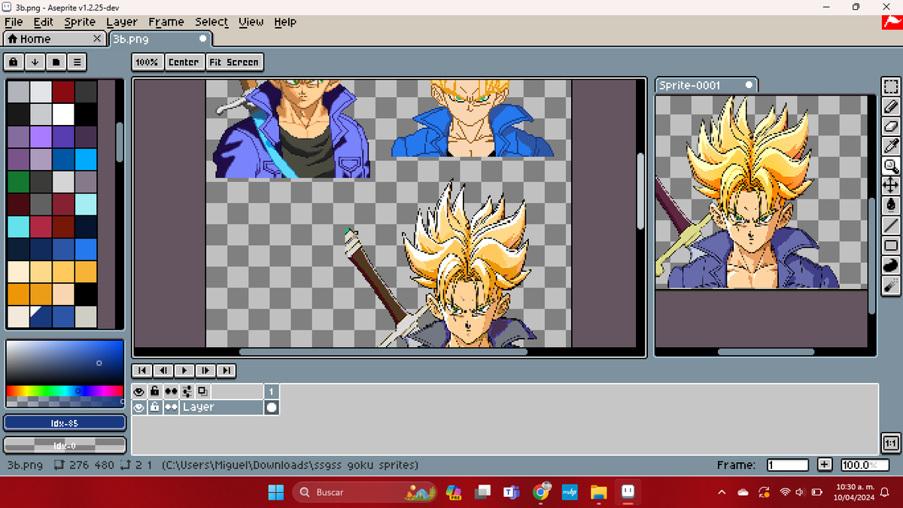Pick the dark red palette swatch
This screenshot has height=508, width=903.
pyautogui.click(x=63, y=92)
